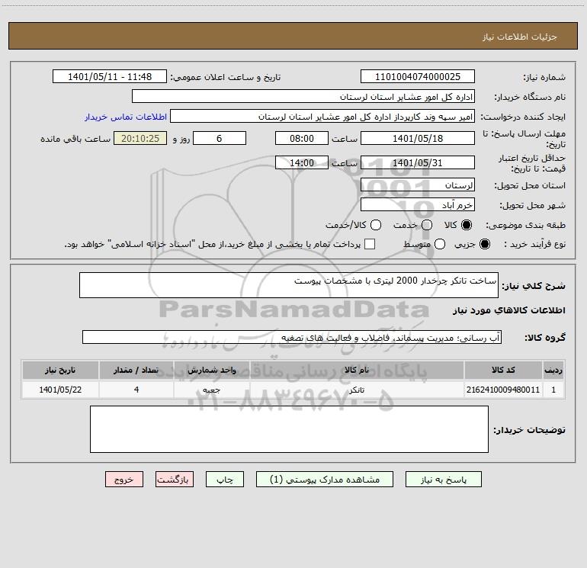
Task: Click the بازگشت button
Action: coord(175,480)
